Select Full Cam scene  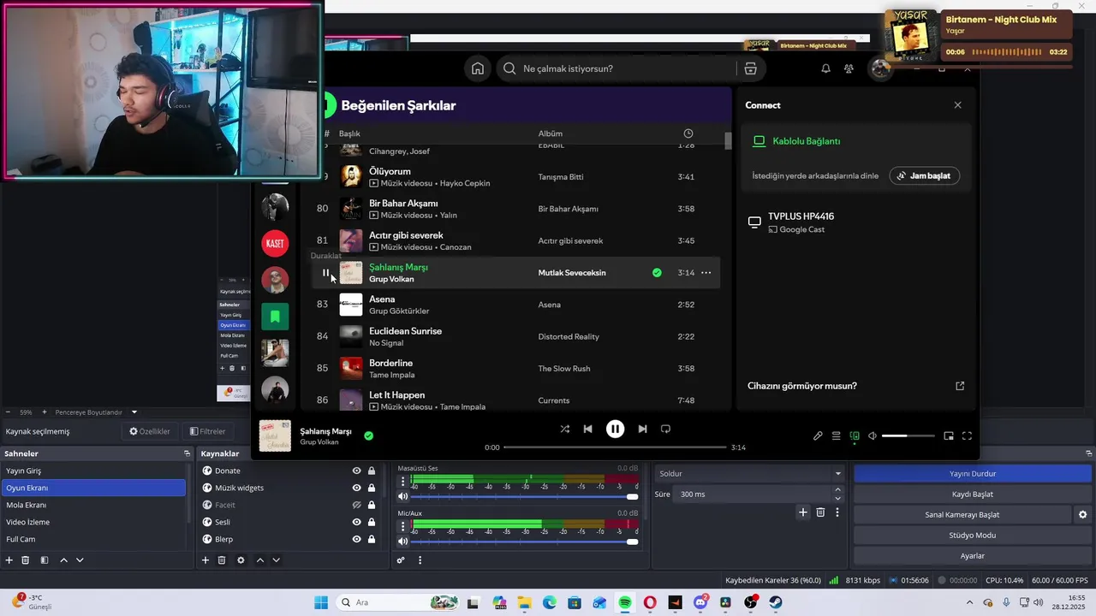pos(93,539)
